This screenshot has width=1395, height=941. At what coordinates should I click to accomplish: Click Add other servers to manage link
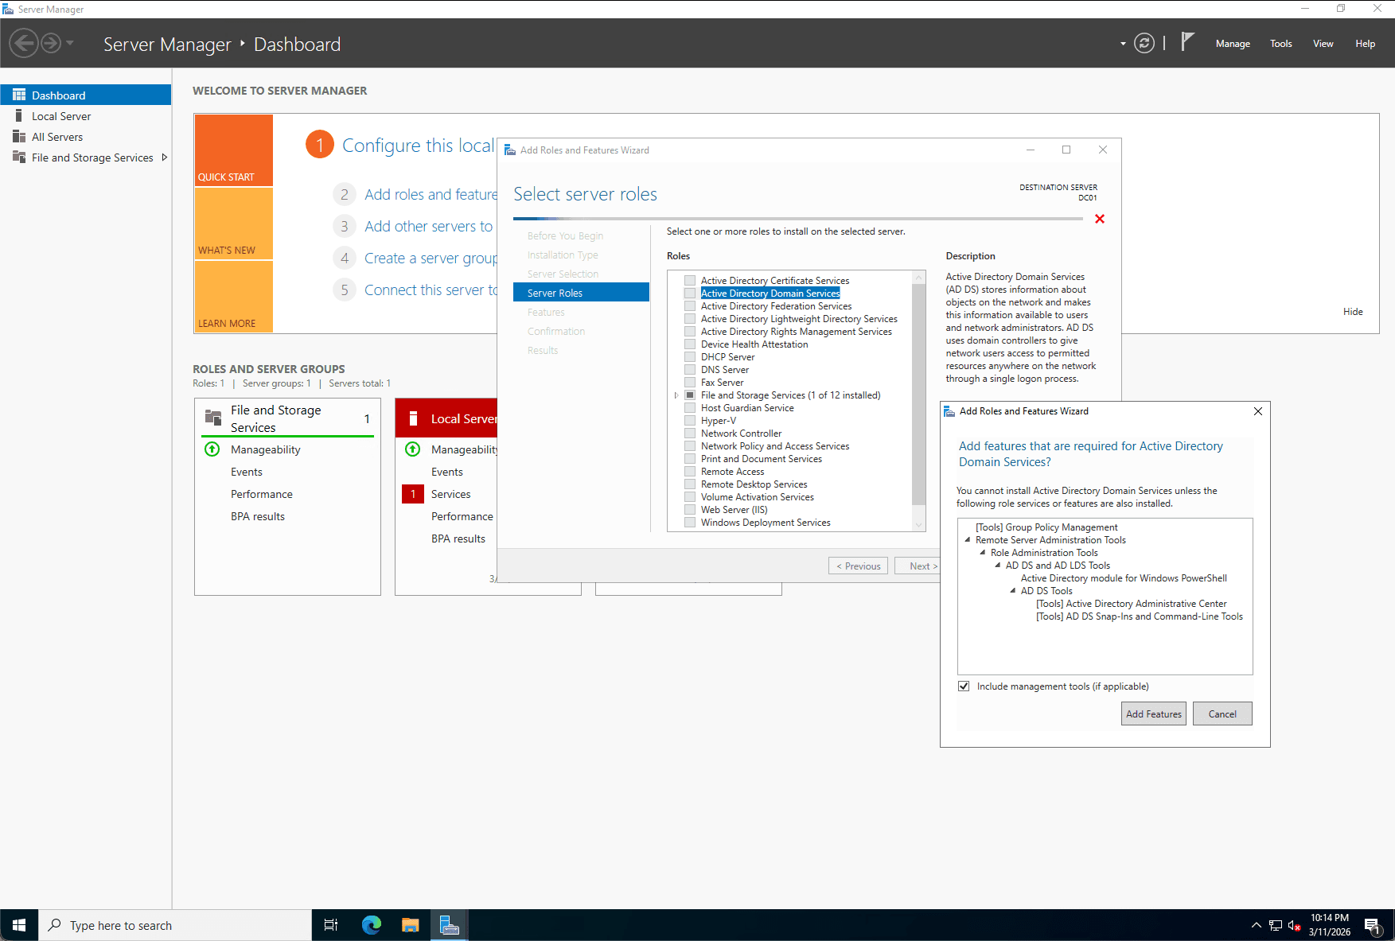point(429,226)
